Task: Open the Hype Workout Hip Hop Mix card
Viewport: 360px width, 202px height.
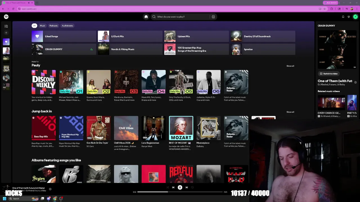Action: [x=71, y=132]
